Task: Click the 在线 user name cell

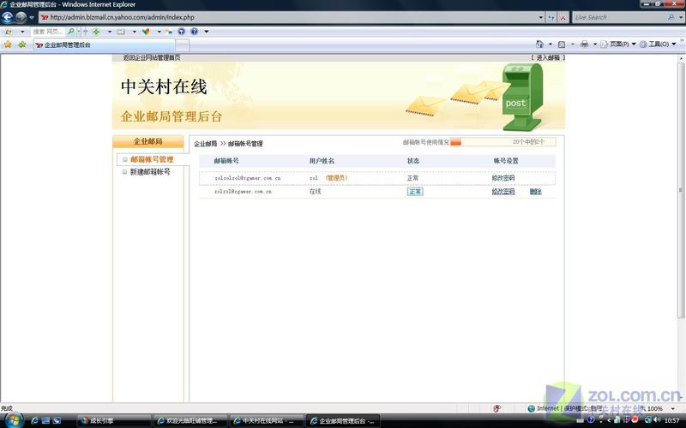Action: coord(315,192)
